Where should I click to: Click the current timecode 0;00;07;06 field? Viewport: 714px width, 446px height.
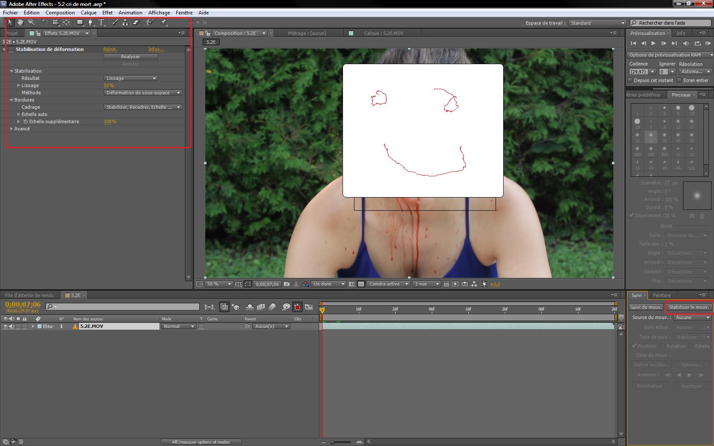point(23,305)
